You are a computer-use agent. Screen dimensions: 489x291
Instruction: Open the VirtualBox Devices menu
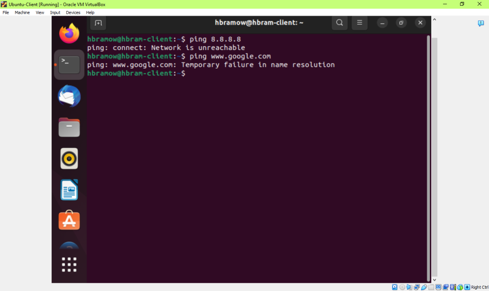pos(73,12)
